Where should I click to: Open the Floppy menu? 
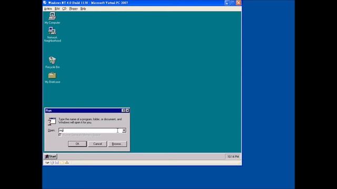point(73,9)
